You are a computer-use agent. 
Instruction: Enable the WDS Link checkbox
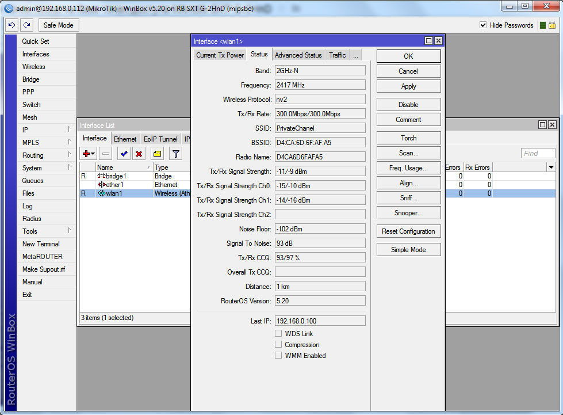[278, 334]
